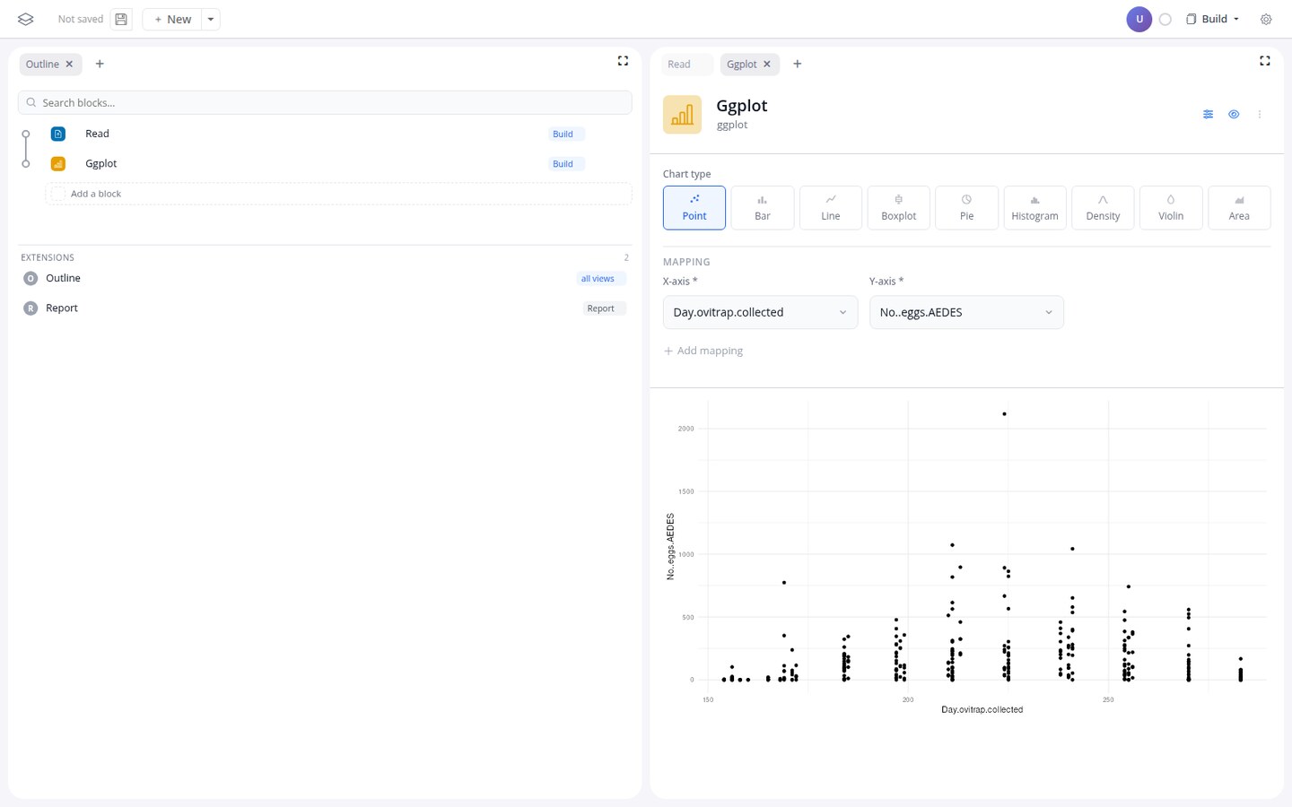Add a new tab in left panel
1292x807 pixels.
100,64
